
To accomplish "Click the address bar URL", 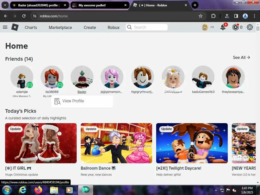I will (x=54, y=16).
